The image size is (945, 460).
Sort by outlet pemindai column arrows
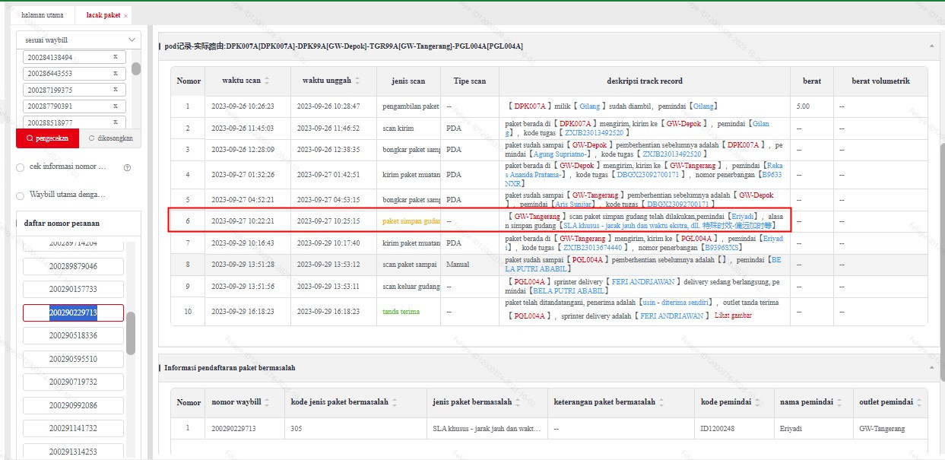[x=919, y=402]
